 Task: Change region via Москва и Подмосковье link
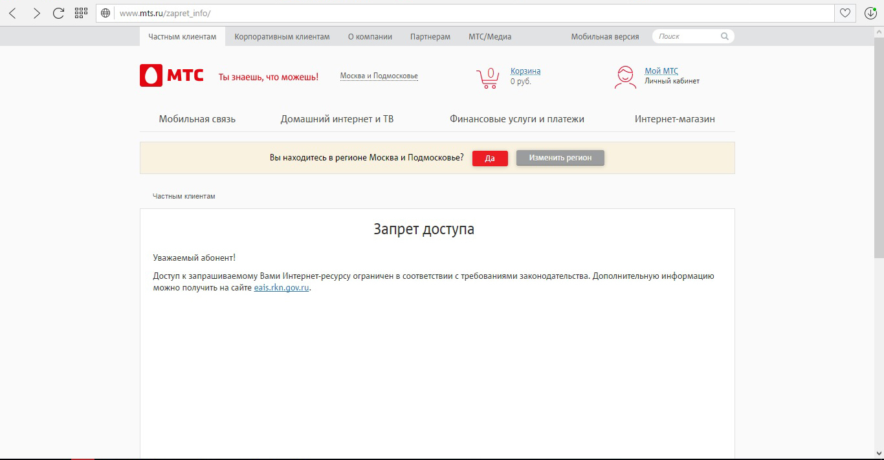tap(379, 76)
